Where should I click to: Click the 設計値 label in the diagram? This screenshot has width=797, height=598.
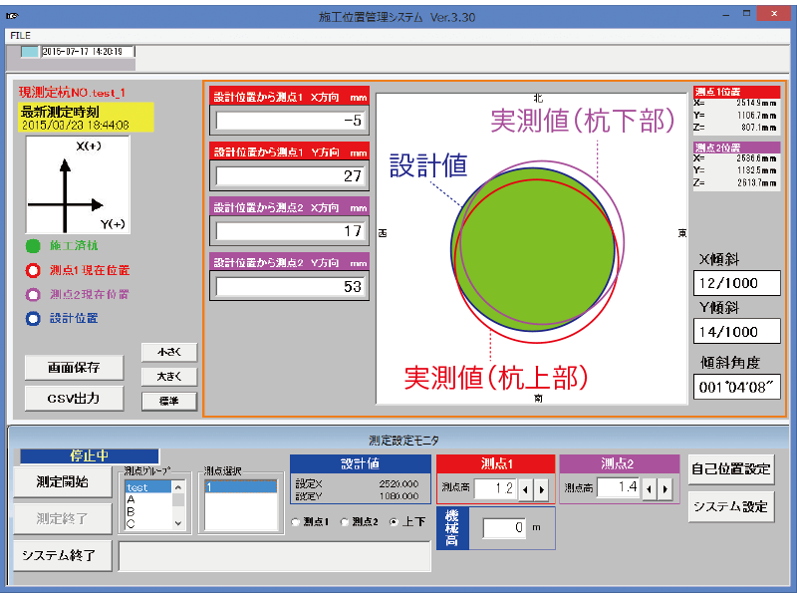(428, 165)
